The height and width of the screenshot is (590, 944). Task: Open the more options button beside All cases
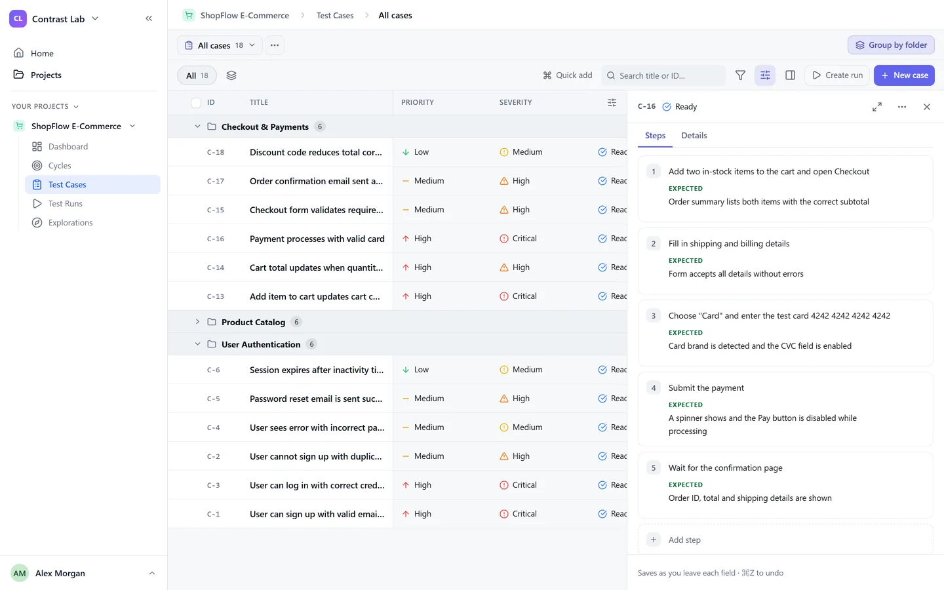pyautogui.click(x=275, y=45)
